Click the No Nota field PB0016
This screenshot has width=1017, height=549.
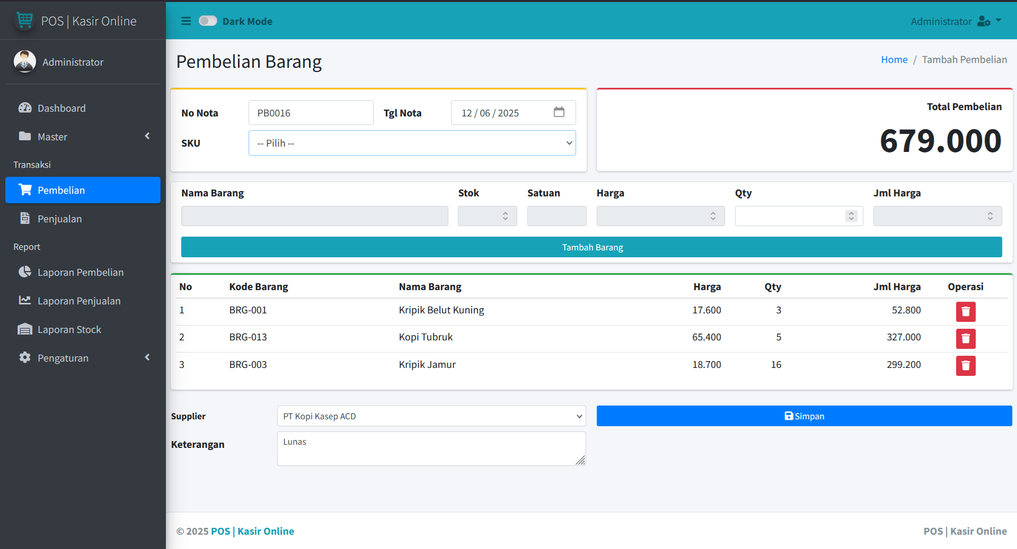(311, 113)
